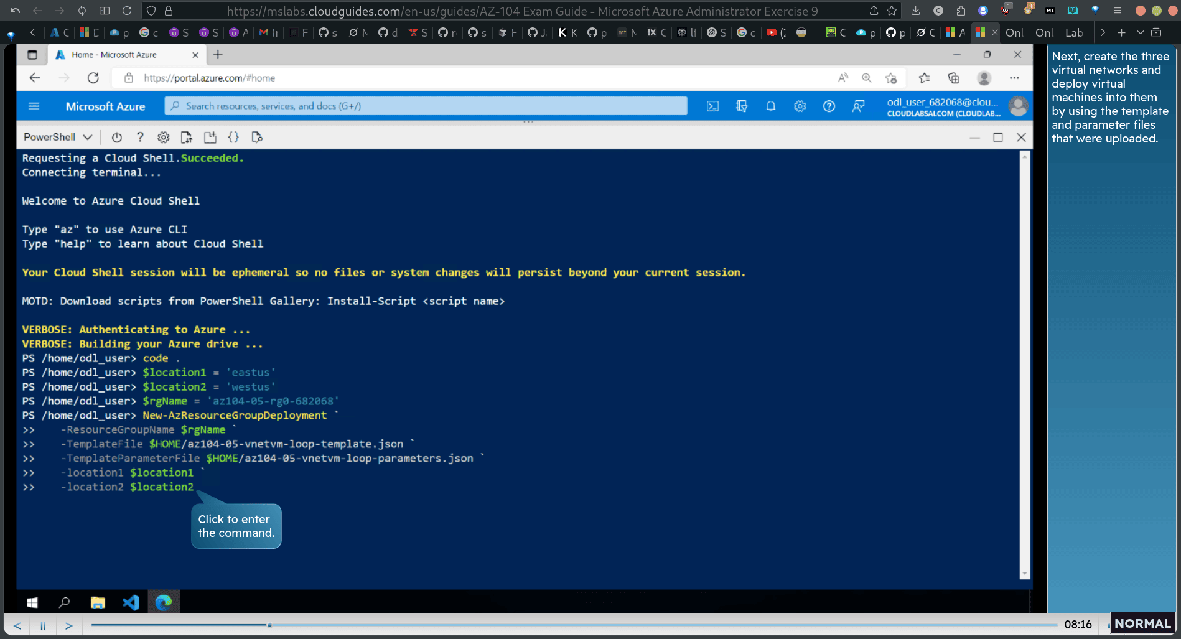The image size is (1181, 639).
Task: Open Azure feedback icon
Action: point(858,106)
